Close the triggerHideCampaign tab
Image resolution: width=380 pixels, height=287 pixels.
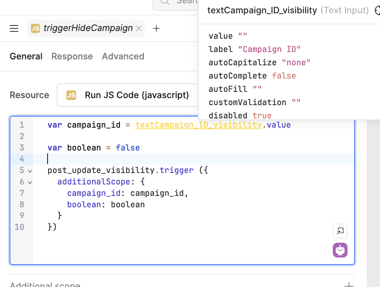(139, 29)
